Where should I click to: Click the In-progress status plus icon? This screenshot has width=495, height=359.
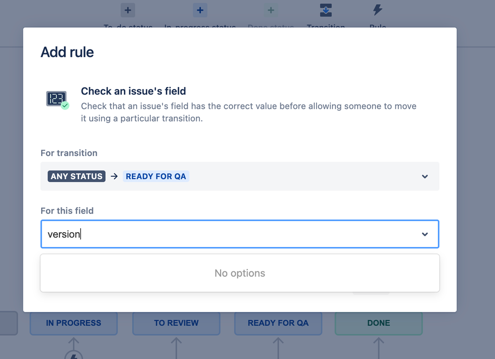(200, 10)
